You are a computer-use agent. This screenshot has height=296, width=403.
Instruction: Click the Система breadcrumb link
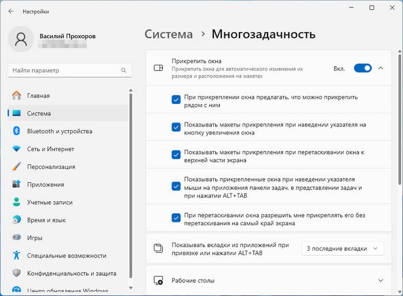point(168,34)
